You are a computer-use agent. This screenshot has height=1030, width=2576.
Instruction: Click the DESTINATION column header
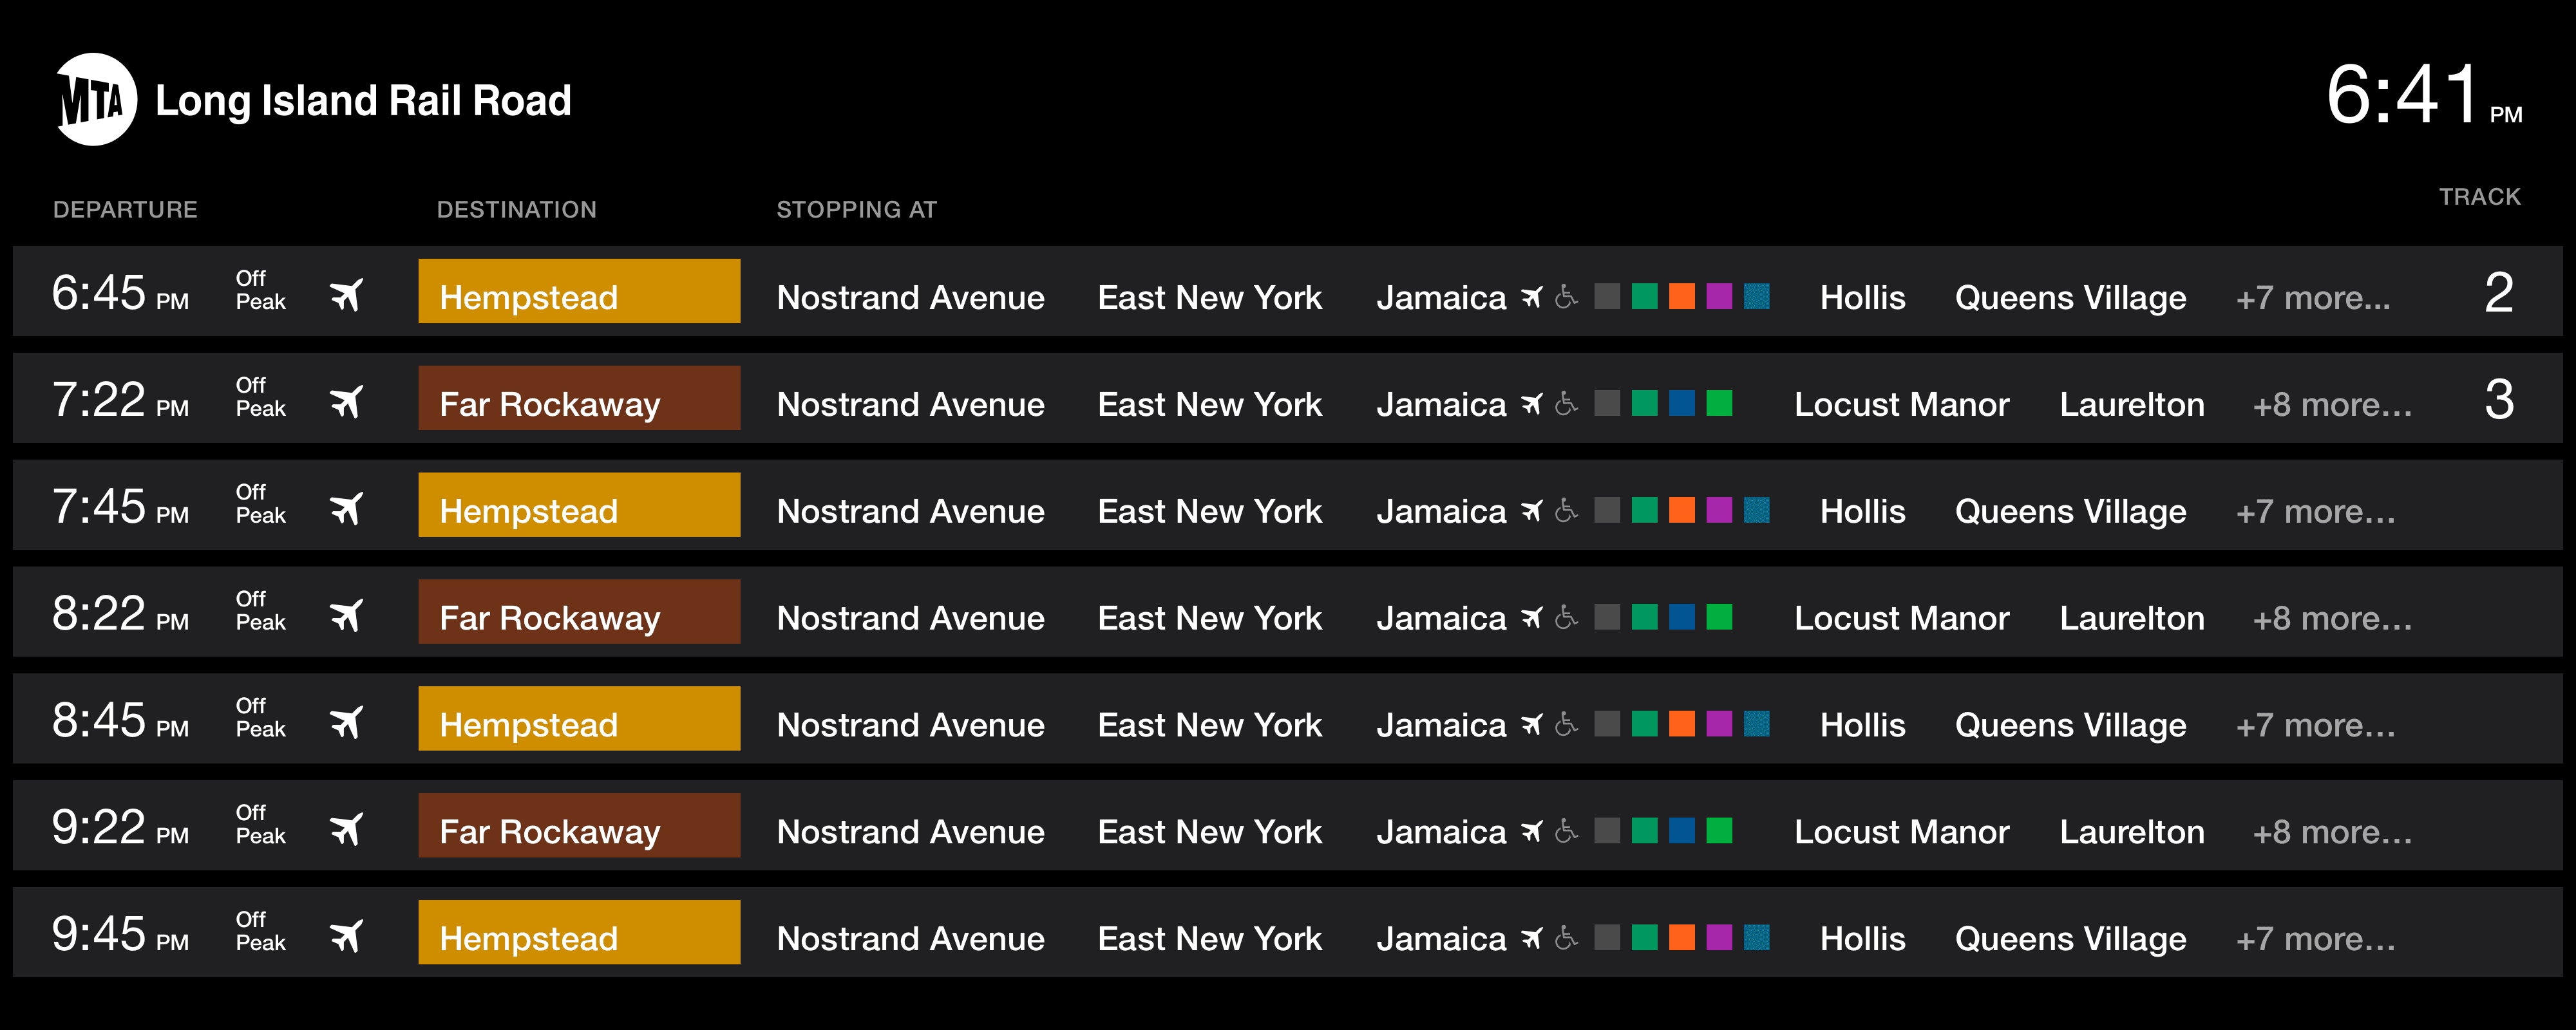pos(516,210)
